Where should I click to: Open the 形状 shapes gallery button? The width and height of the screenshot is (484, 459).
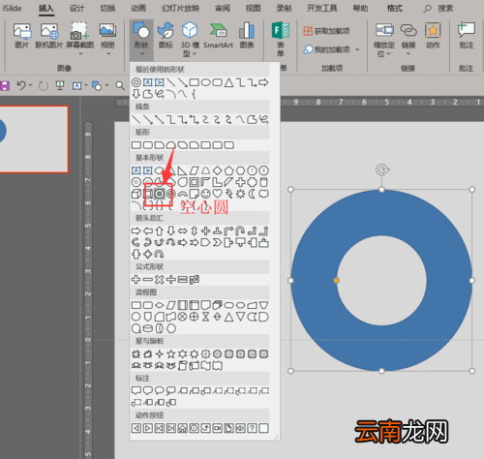click(141, 40)
